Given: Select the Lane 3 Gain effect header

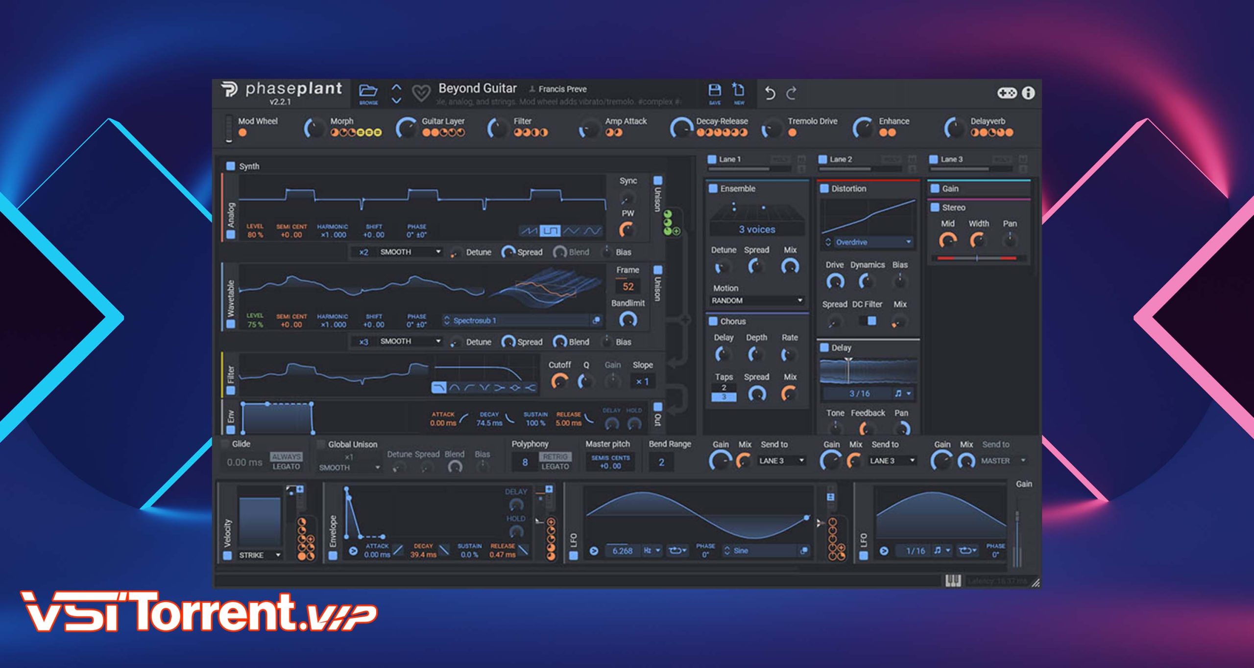Looking at the screenshot, I should point(980,188).
